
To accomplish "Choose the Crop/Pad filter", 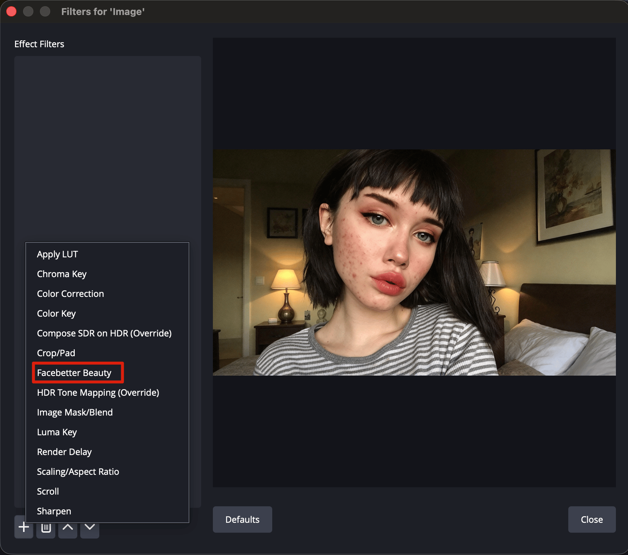I will point(107,353).
